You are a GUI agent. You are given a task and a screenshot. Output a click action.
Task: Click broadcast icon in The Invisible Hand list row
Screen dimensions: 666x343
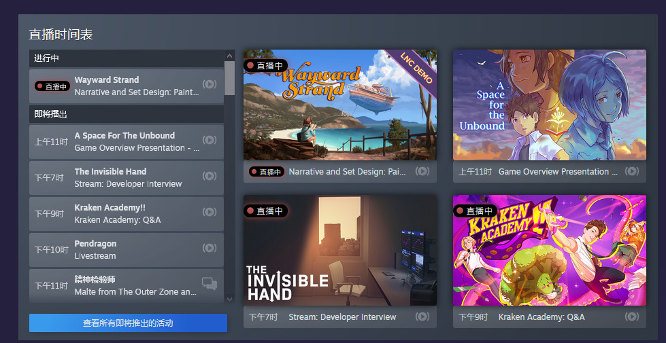click(x=210, y=175)
